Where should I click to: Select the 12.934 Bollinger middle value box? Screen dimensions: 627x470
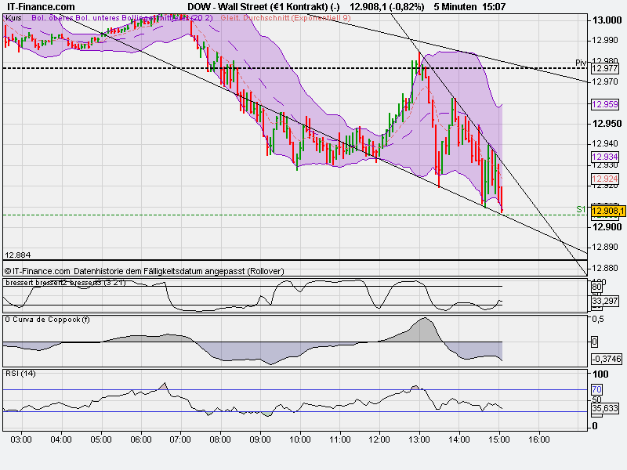point(604,157)
